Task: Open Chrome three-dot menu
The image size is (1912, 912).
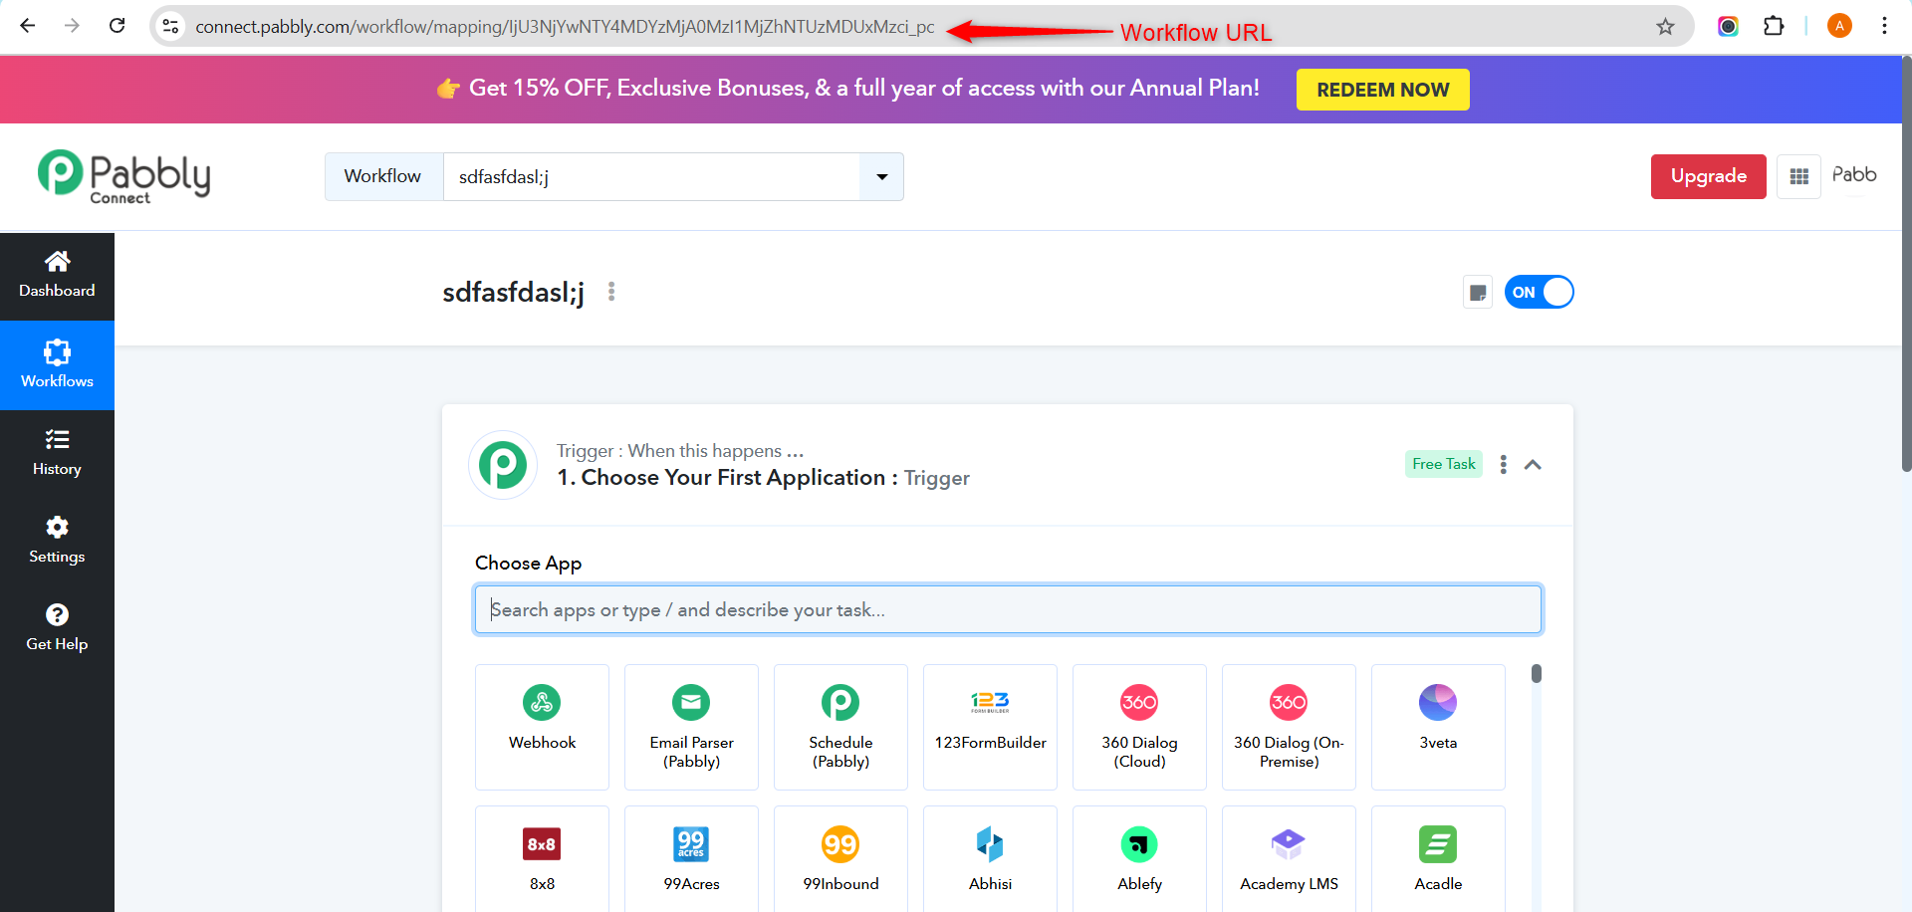Action: [1884, 26]
